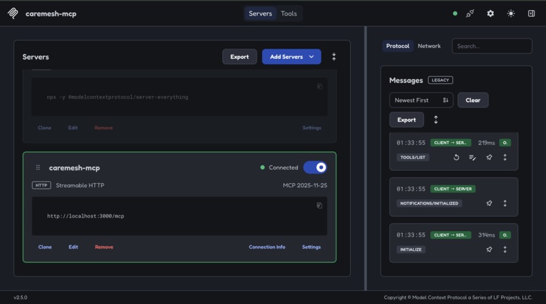Clone the server-everything server

coord(45,128)
